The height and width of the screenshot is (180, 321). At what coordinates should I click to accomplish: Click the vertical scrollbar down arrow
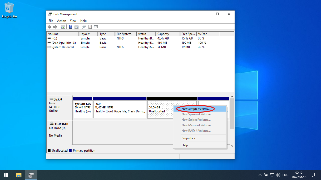click(232, 146)
